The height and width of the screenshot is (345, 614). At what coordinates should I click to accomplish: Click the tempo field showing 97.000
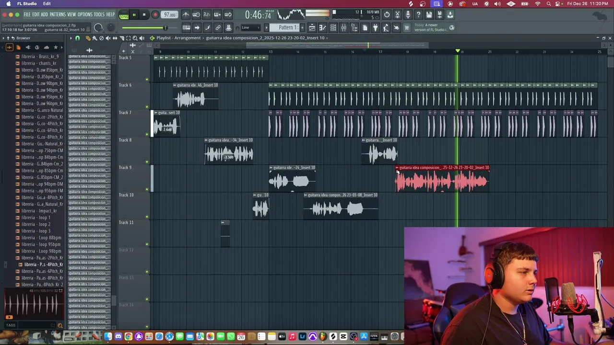pos(169,14)
